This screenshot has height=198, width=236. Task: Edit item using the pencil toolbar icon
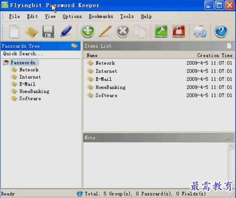point(105,31)
